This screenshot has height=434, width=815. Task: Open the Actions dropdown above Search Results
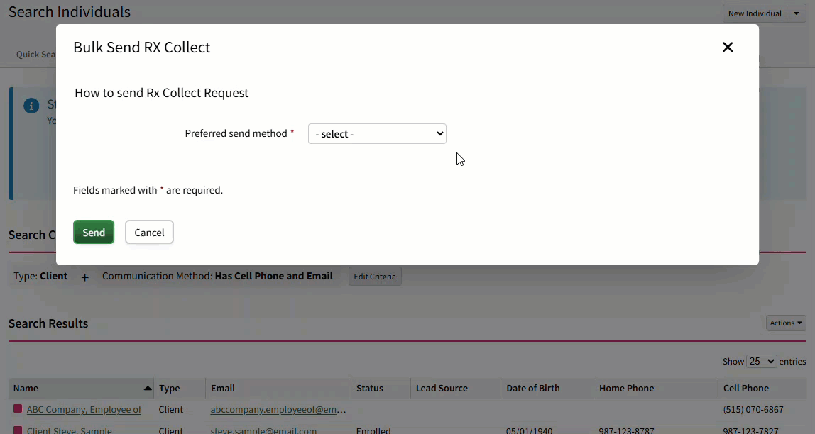tap(784, 323)
